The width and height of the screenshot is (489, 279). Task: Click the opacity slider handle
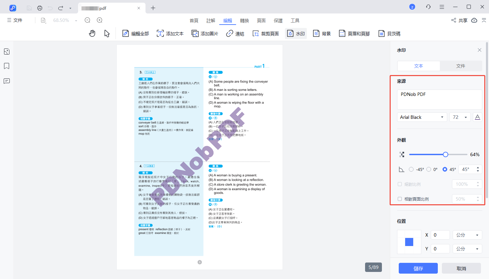click(446, 154)
